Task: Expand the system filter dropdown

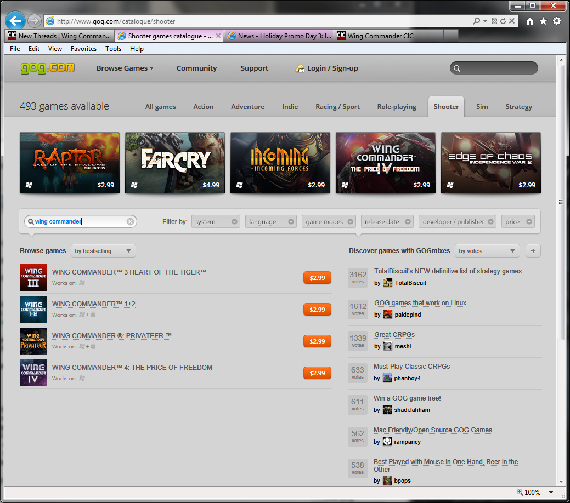Action: coord(216,222)
